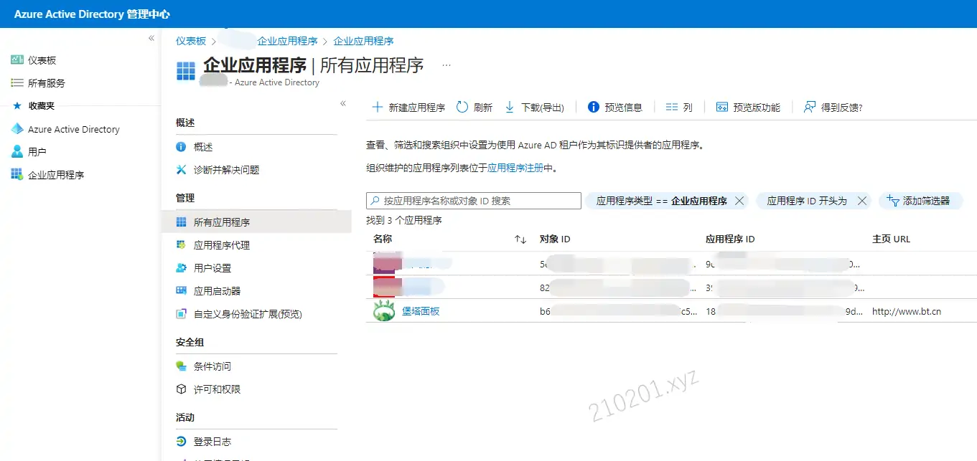Click the 下载(导出) download icon
This screenshot has height=461, width=977.
click(510, 107)
